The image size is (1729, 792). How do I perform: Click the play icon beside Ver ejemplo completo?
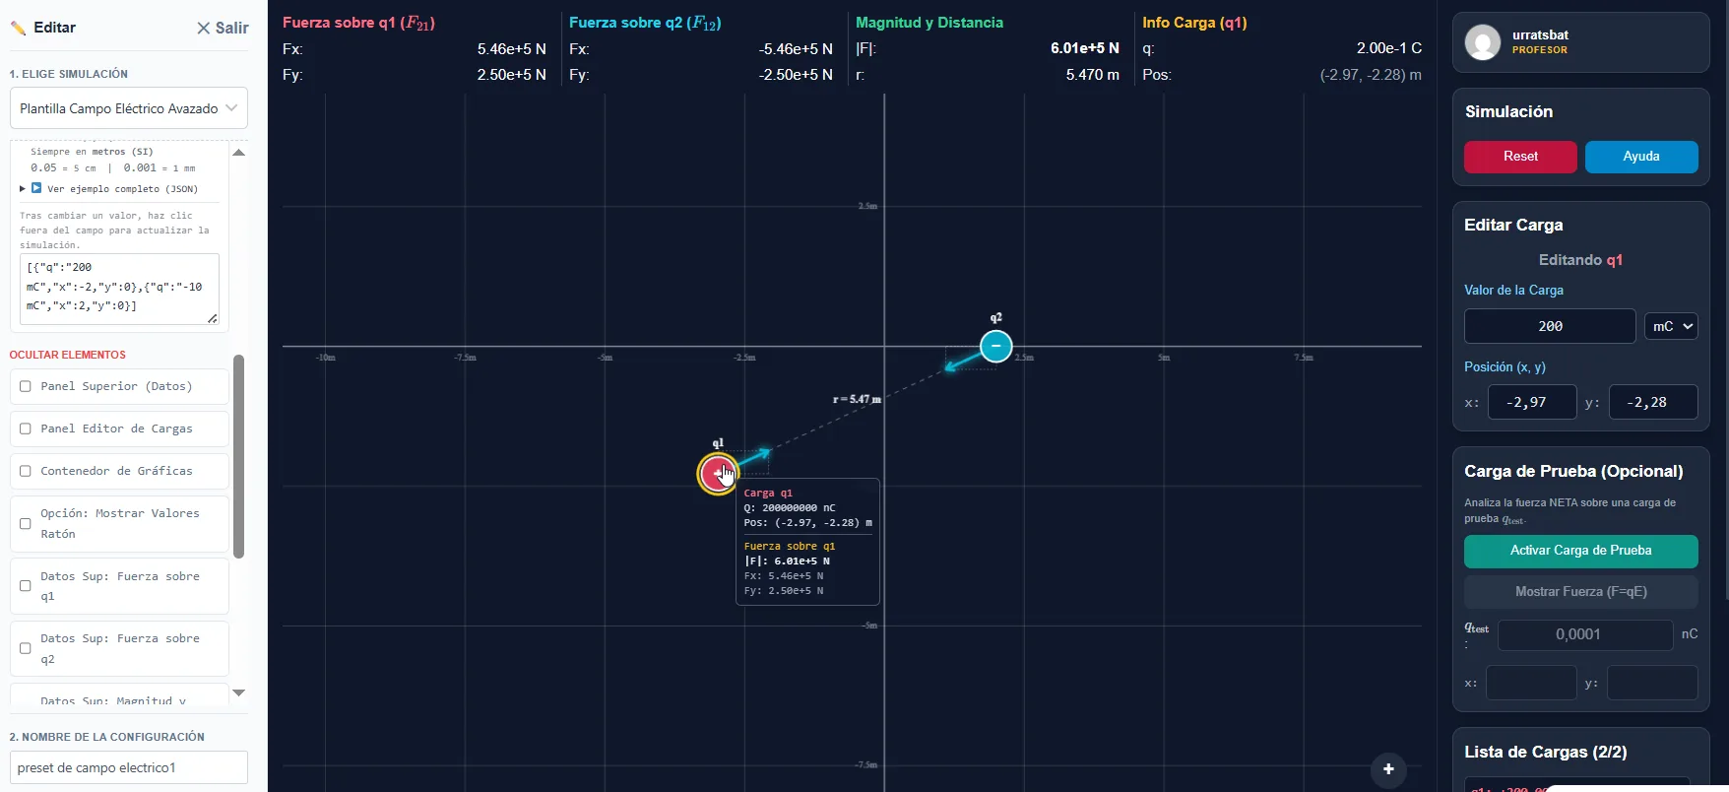36,188
